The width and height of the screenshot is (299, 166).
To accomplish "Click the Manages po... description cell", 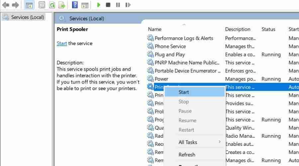I will pos(241,79).
